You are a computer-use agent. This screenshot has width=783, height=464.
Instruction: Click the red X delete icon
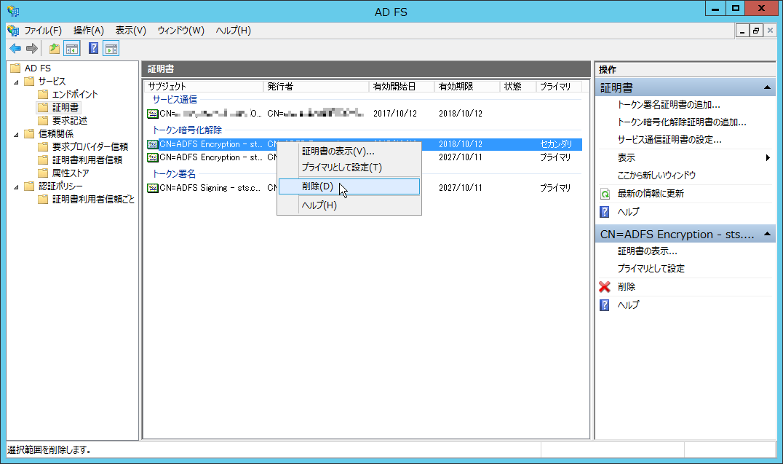(605, 286)
